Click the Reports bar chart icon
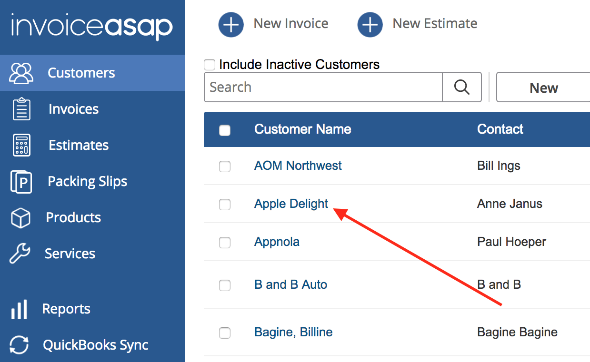 pyautogui.click(x=19, y=309)
